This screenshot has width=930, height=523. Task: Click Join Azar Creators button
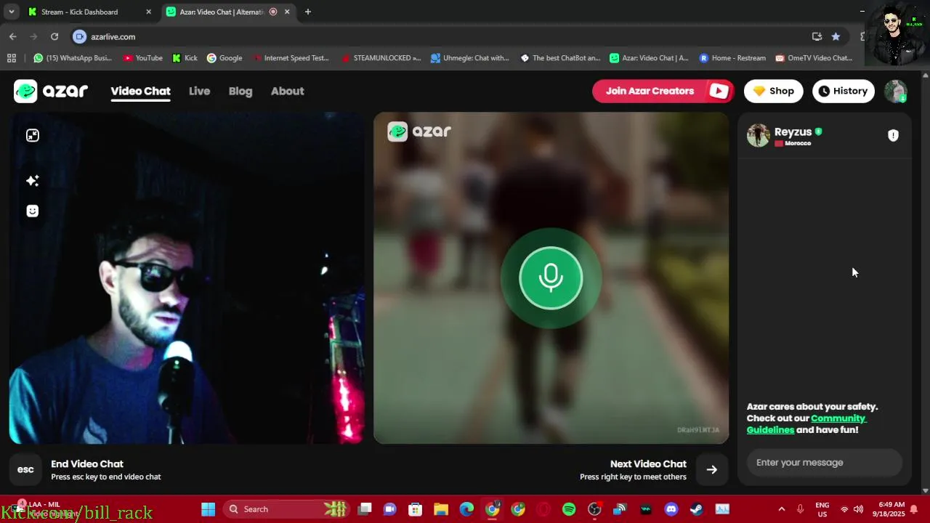pyautogui.click(x=663, y=91)
